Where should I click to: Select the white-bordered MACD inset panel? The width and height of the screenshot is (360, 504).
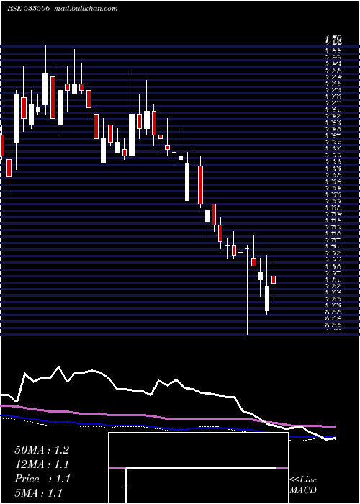pos(198,468)
